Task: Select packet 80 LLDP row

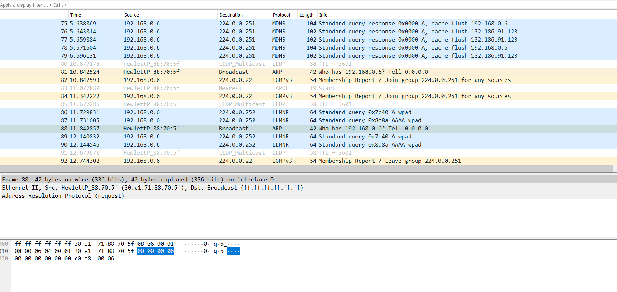Action: click(x=308, y=64)
